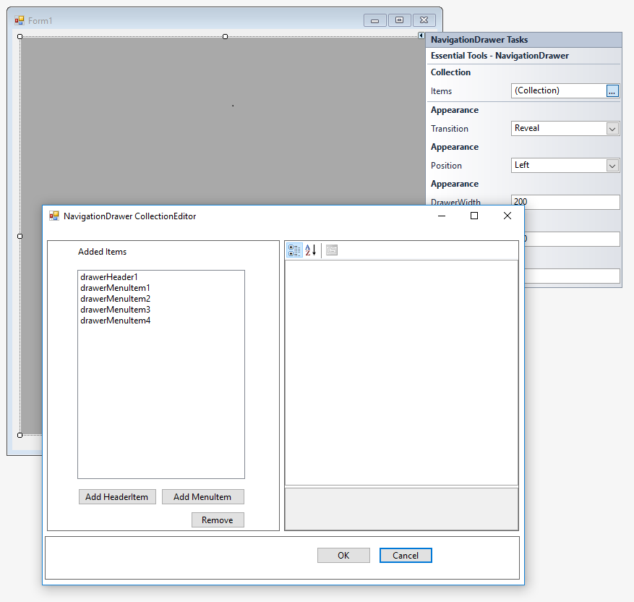
Task: Click the Position property label
Action: pyautogui.click(x=446, y=166)
